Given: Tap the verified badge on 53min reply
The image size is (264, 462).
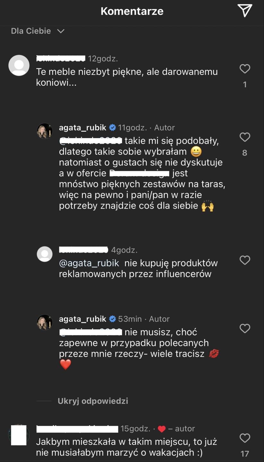Looking at the screenshot, I should tap(113, 319).
